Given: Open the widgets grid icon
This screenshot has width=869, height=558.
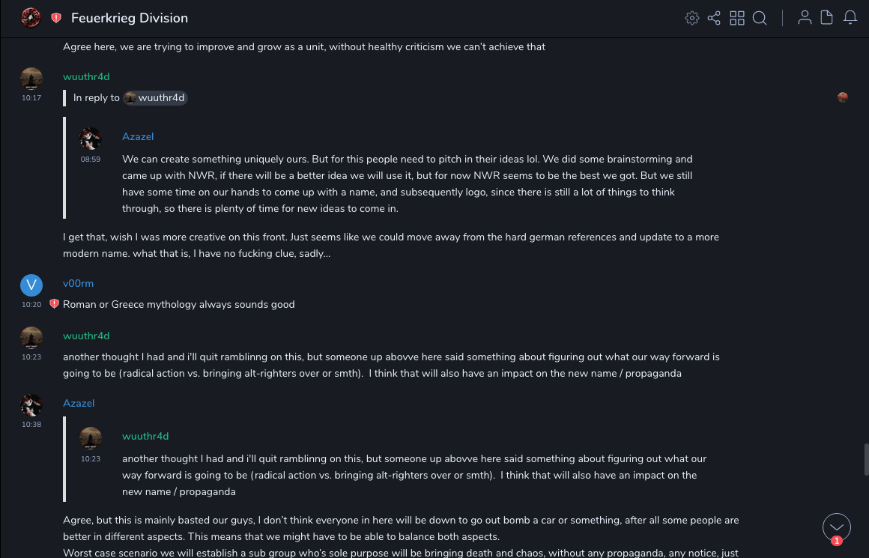Looking at the screenshot, I should tap(737, 18).
